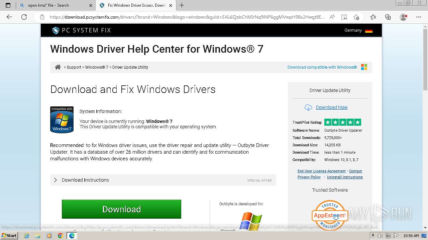
Task: Launch Google Chrome from taskbar
Action: click(61, 236)
